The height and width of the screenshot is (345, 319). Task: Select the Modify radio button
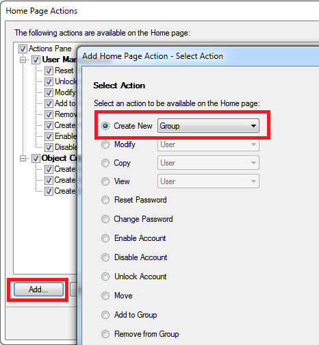coord(105,144)
